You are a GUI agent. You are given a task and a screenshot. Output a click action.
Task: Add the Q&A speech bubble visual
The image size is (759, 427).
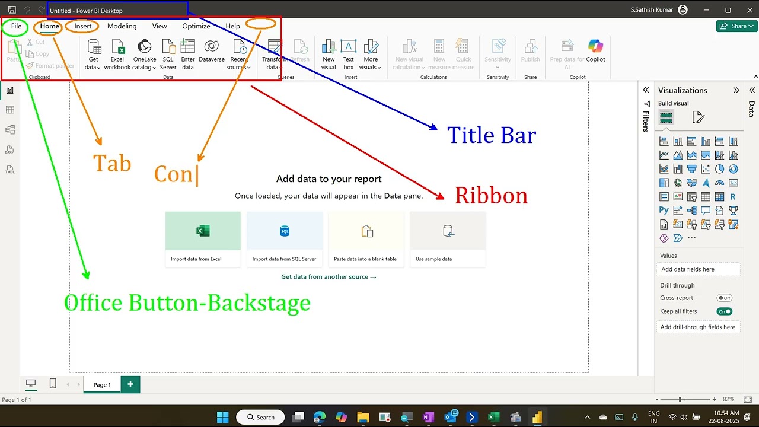(706, 211)
